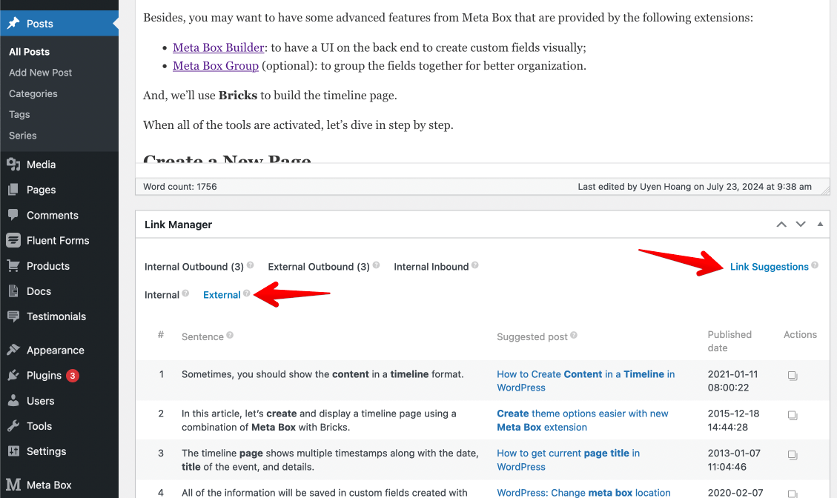Click the Posts pushpin icon
Viewport: 837px width, 498px height.
(13, 23)
